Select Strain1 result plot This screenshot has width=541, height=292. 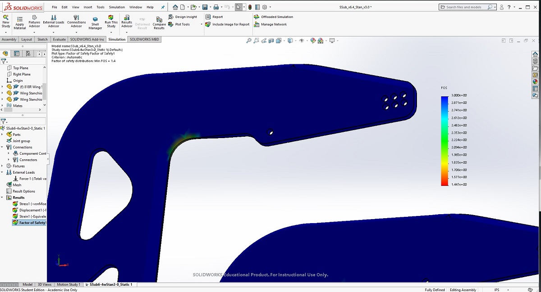pos(29,216)
